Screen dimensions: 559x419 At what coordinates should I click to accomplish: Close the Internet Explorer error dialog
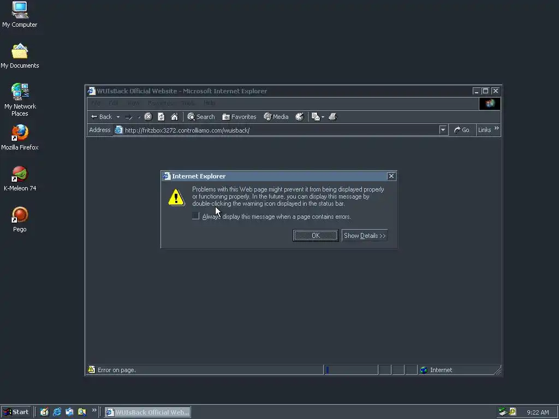pos(391,176)
